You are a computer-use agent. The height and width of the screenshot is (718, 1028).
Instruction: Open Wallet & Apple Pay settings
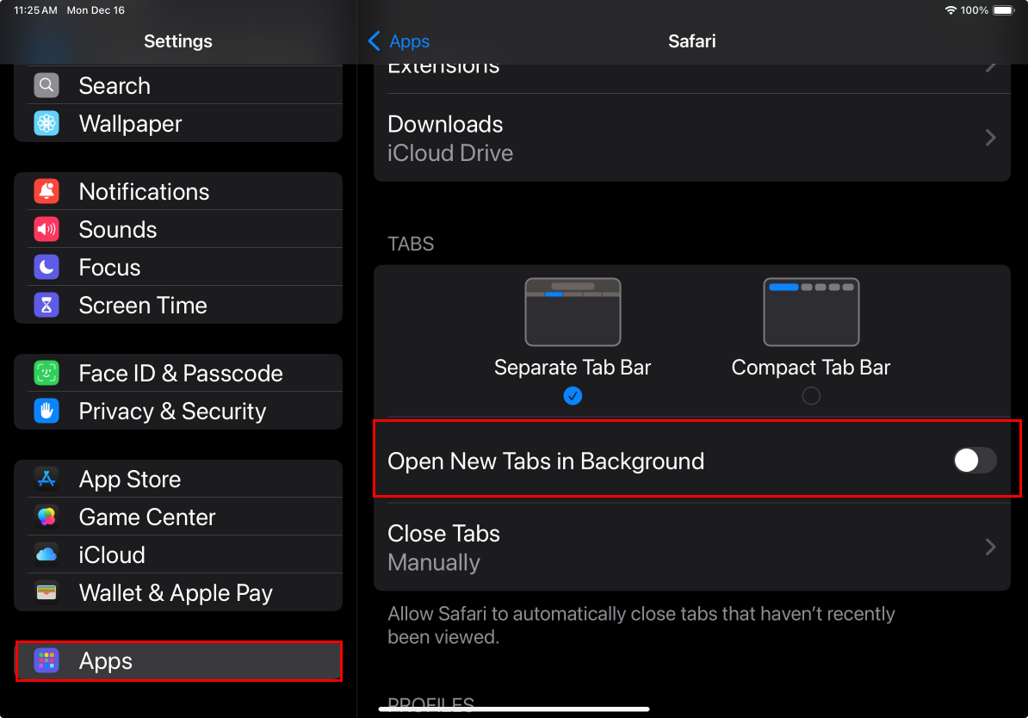tap(178, 593)
